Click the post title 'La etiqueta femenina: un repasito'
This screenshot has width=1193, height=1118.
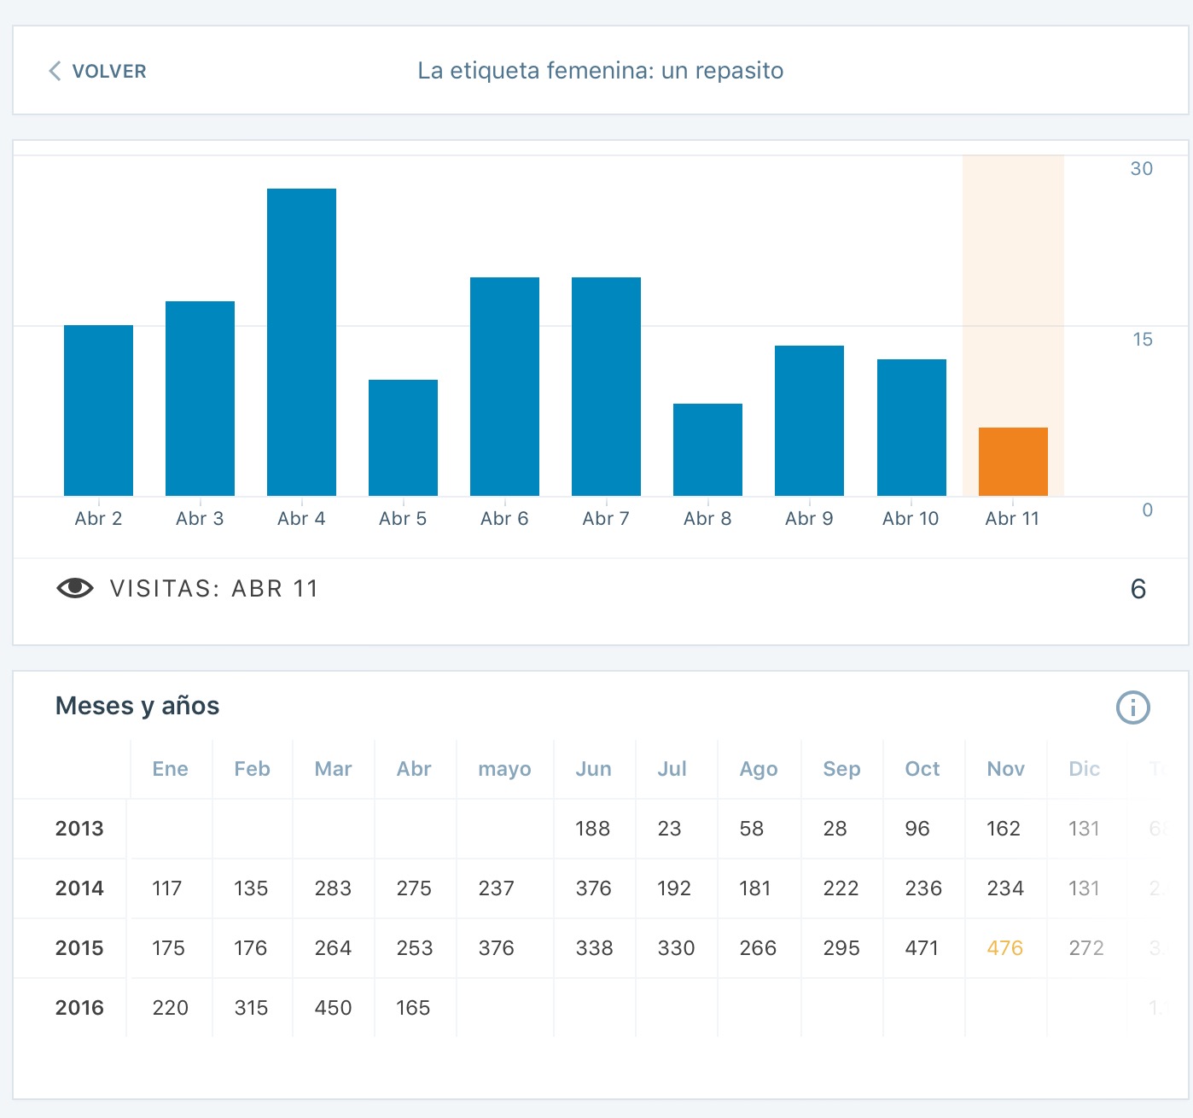(x=601, y=71)
